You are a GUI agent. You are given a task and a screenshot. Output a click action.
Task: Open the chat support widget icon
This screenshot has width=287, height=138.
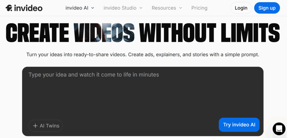coord(279,129)
